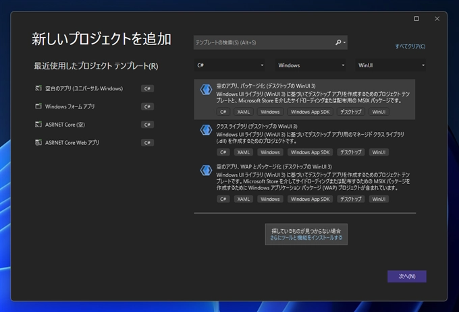
Task: Click C# tag beside ASP.NET Core Web アプリ
Action: pos(147,143)
